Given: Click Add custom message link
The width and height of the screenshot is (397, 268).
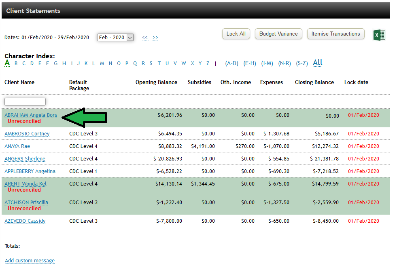Looking at the screenshot, I should (30, 261).
